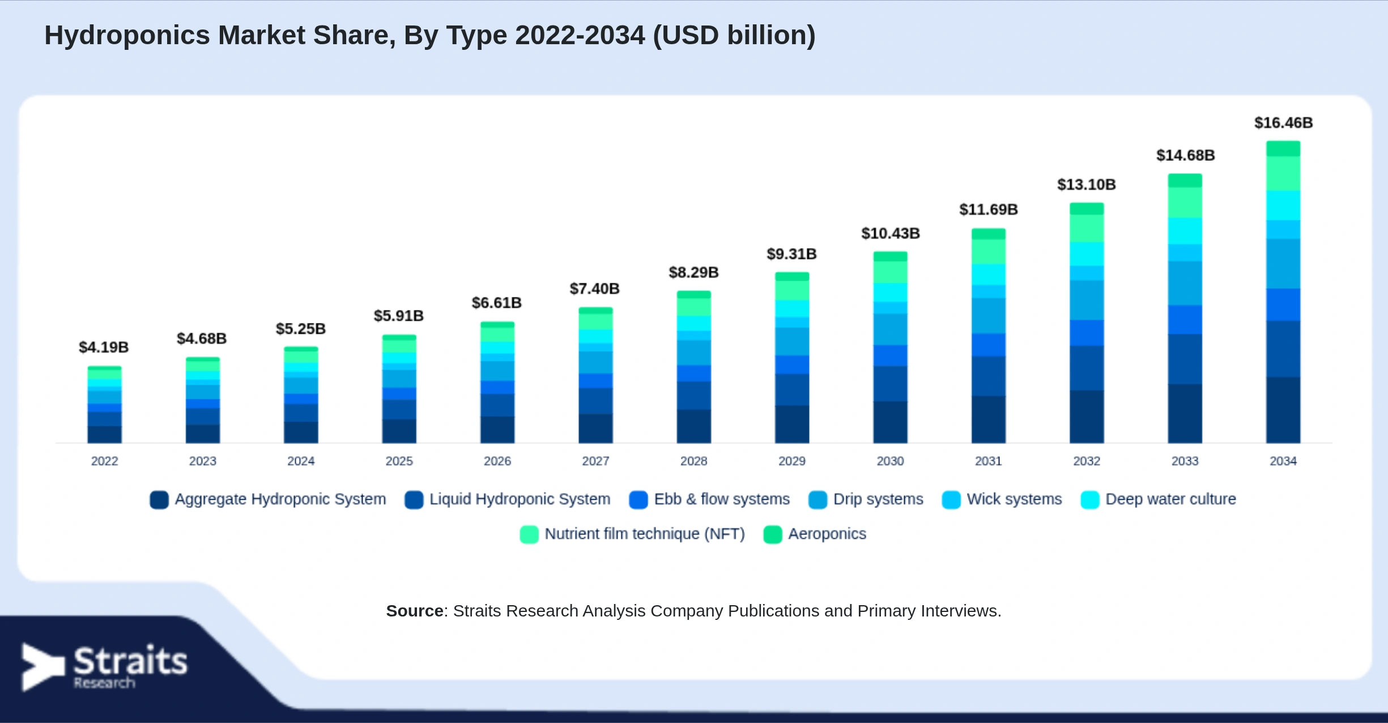Click the chart title Hydroponics Market Share
Screen dimensions: 1388x723
pyautogui.click(x=430, y=35)
